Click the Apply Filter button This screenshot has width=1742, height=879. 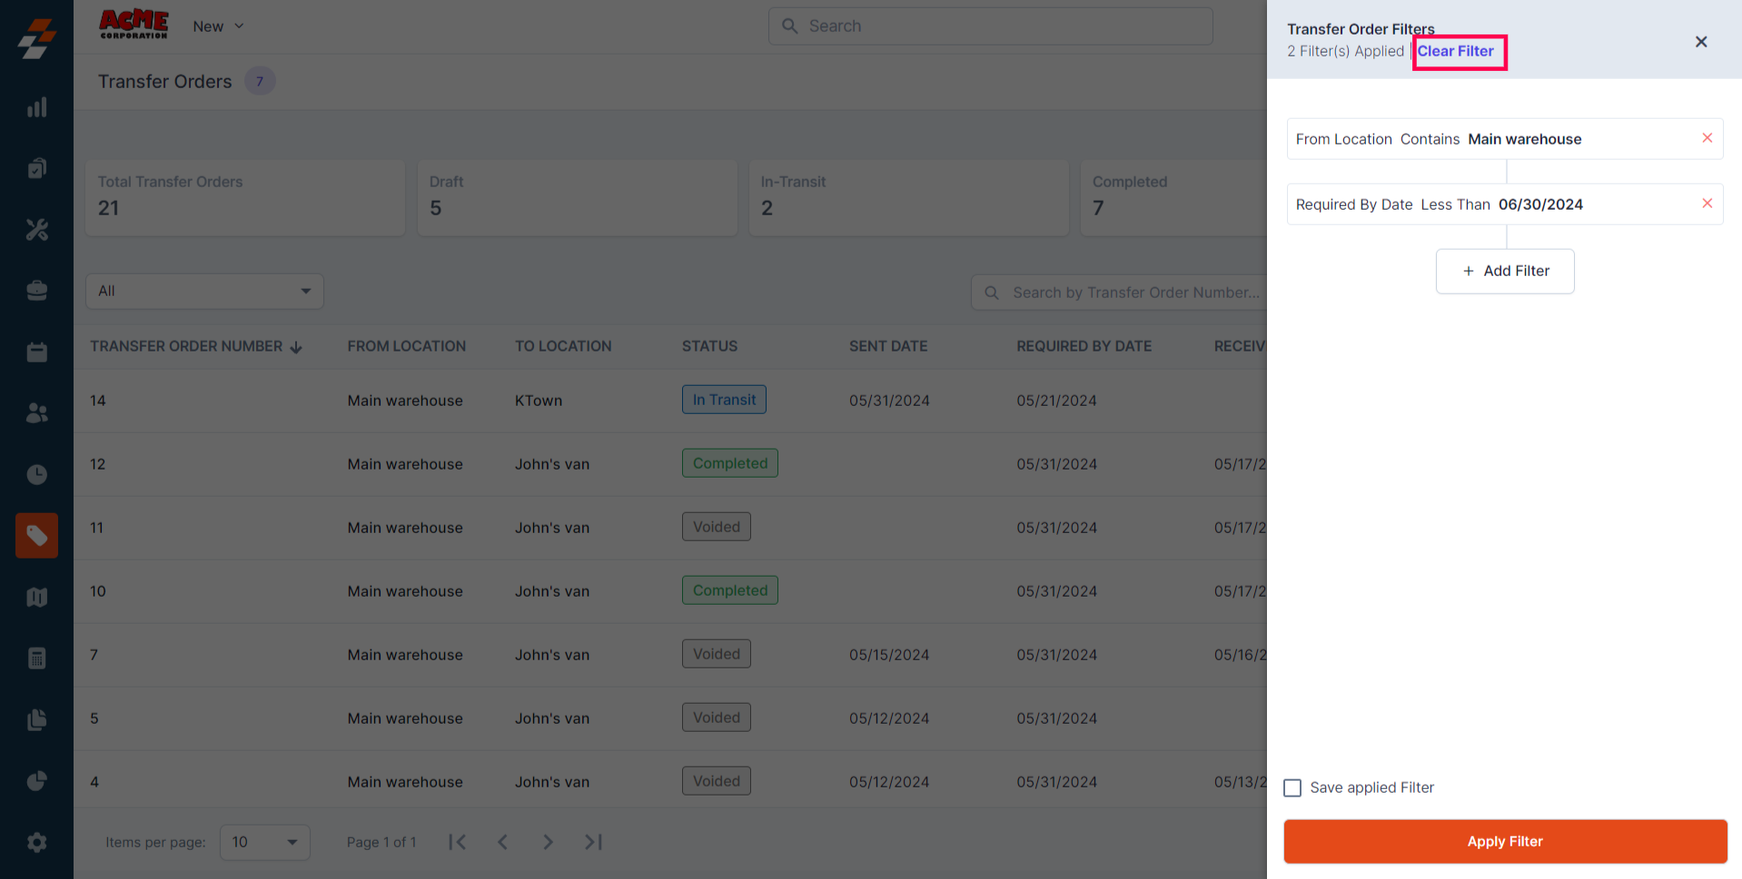coord(1504,841)
